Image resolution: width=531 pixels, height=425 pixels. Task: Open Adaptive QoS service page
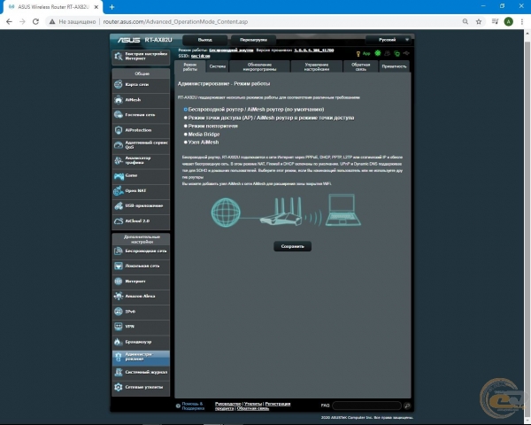141,145
